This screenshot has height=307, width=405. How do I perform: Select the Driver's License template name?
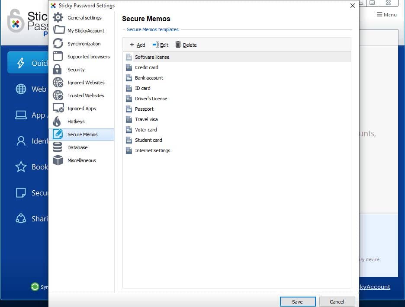[151, 99]
